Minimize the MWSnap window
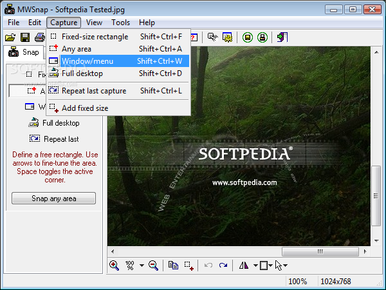The height and width of the screenshot is (290, 386). (x=333, y=10)
